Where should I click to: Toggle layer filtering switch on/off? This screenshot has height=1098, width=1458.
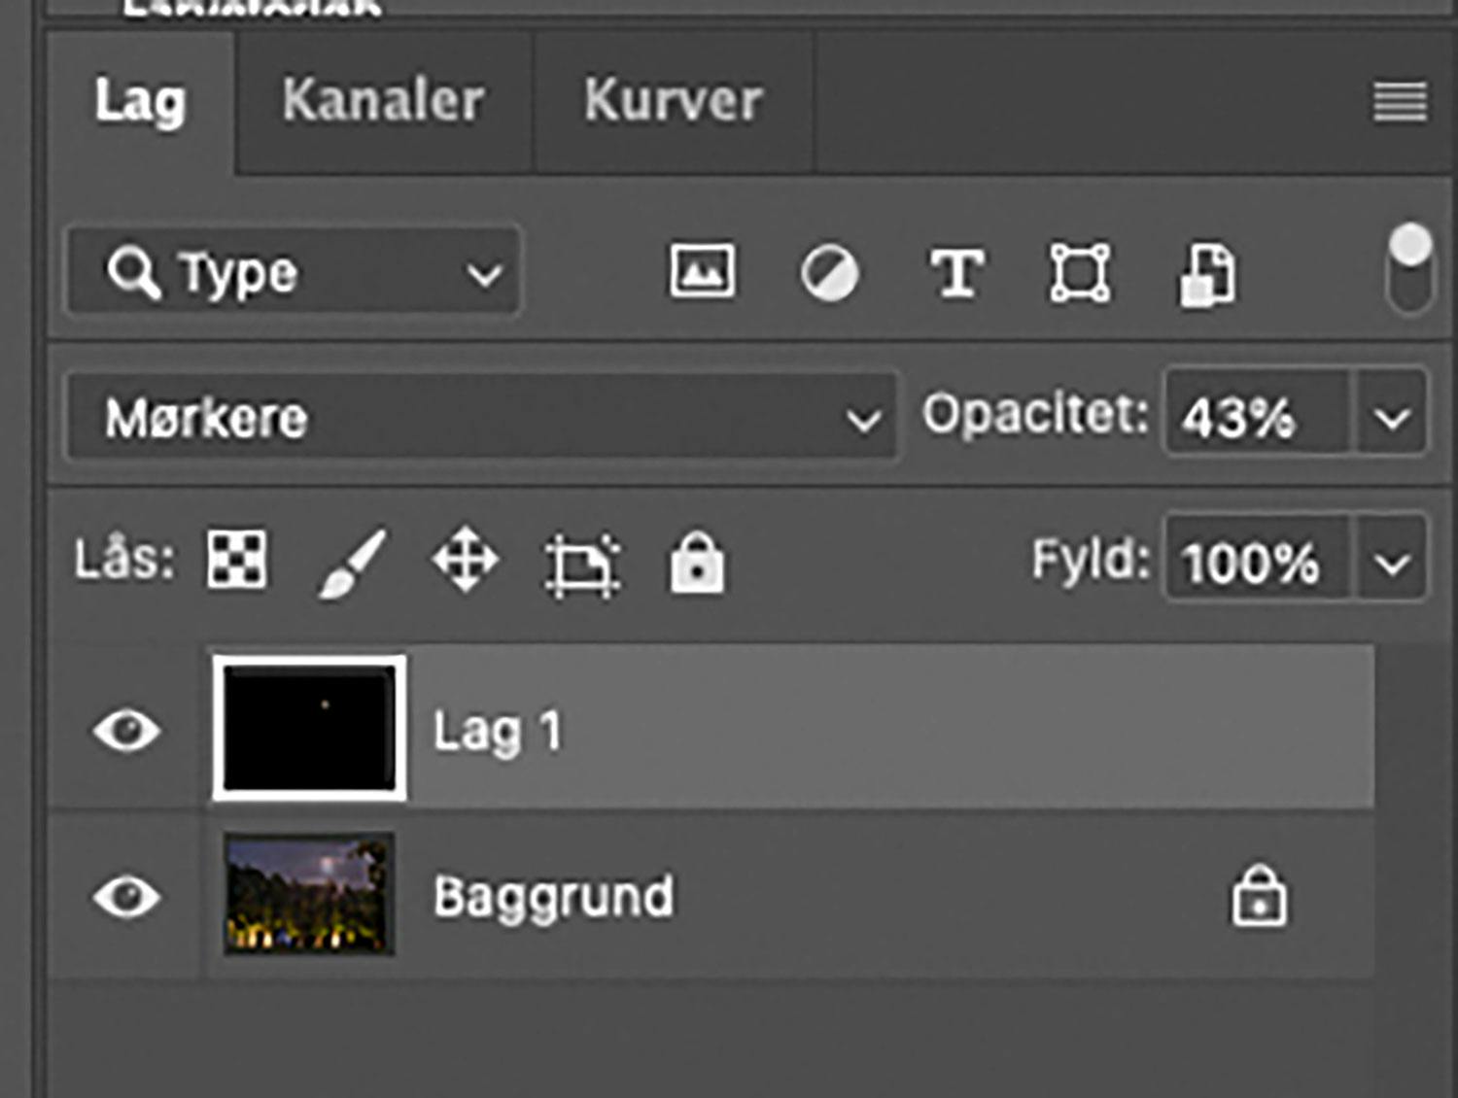click(x=1409, y=269)
